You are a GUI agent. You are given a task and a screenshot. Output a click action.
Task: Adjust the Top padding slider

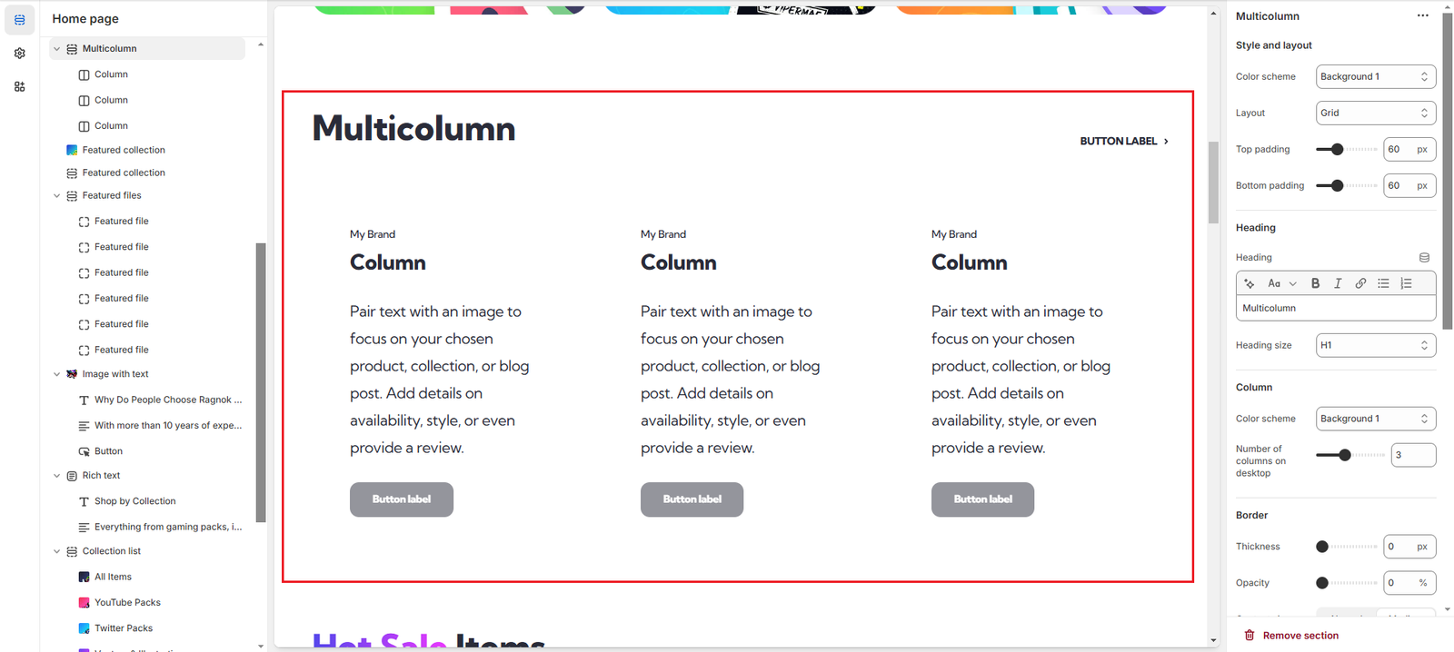[1337, 149]
